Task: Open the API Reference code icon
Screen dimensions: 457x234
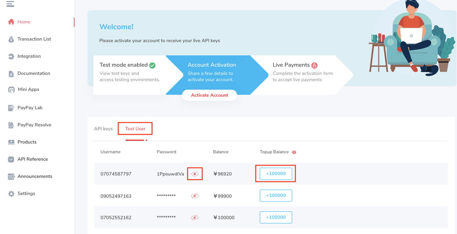Action: 11,159
